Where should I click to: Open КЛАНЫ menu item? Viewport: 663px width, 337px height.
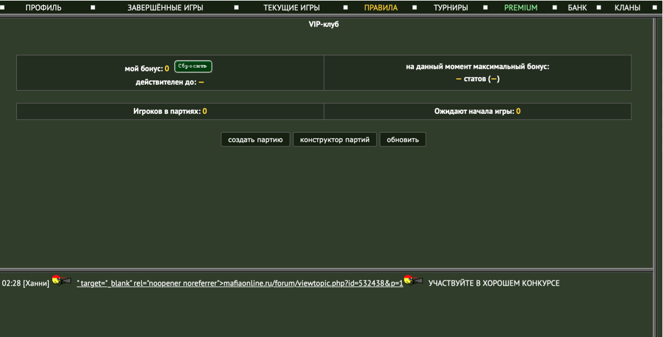click(x=627, y=8)
